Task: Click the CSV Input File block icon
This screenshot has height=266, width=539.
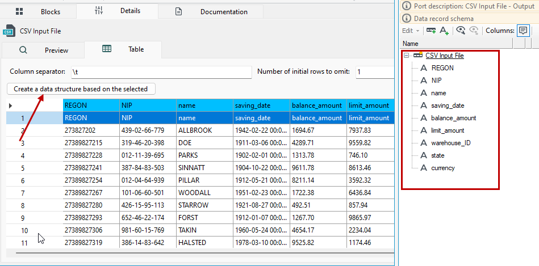Action: [9, 31]
